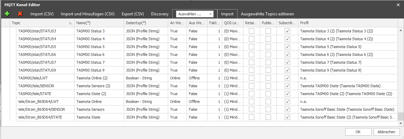
Task: Select topic cell TASM00/stat/STATUS7
Action: (x=45, y=62)
